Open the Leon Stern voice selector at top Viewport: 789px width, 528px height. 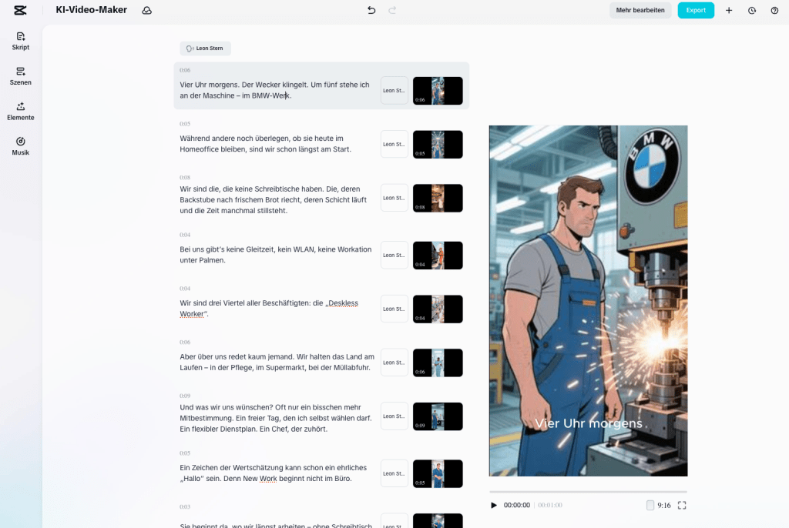[x=205, y=48]
